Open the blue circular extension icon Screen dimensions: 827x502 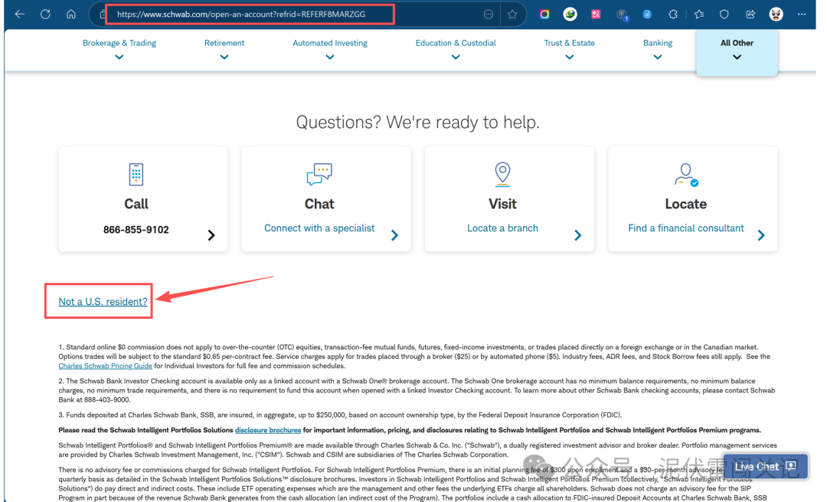click(646, 15)
